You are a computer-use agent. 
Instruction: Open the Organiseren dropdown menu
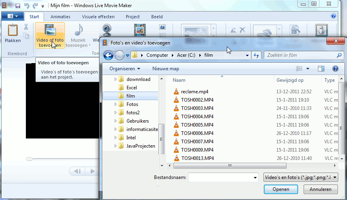pos(125,69)
